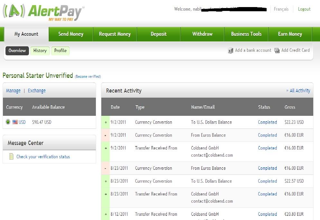Screen dimensions: 320x220
Task: Click Completed for 8/23/2011 From Euros Balance
Action: click(x=267, y=168)
